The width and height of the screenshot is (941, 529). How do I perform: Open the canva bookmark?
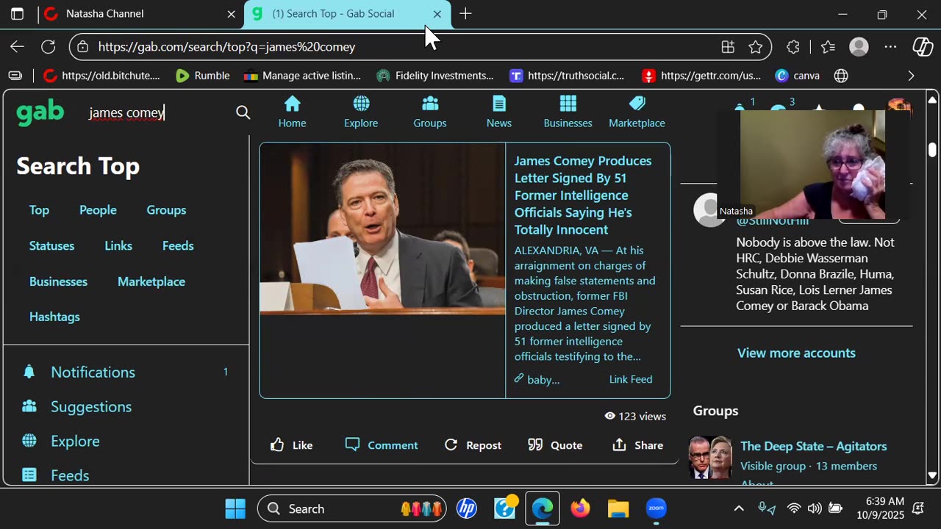coord(798,76)
